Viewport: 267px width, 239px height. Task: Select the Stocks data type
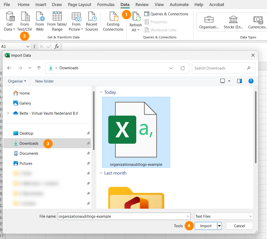pyautogui.click(x=233, y=22)
